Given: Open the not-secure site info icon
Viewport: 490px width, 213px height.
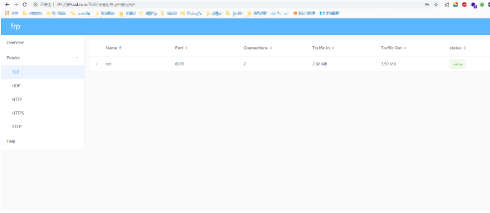Looking at the screenshot, I should (x=36, y=4).
